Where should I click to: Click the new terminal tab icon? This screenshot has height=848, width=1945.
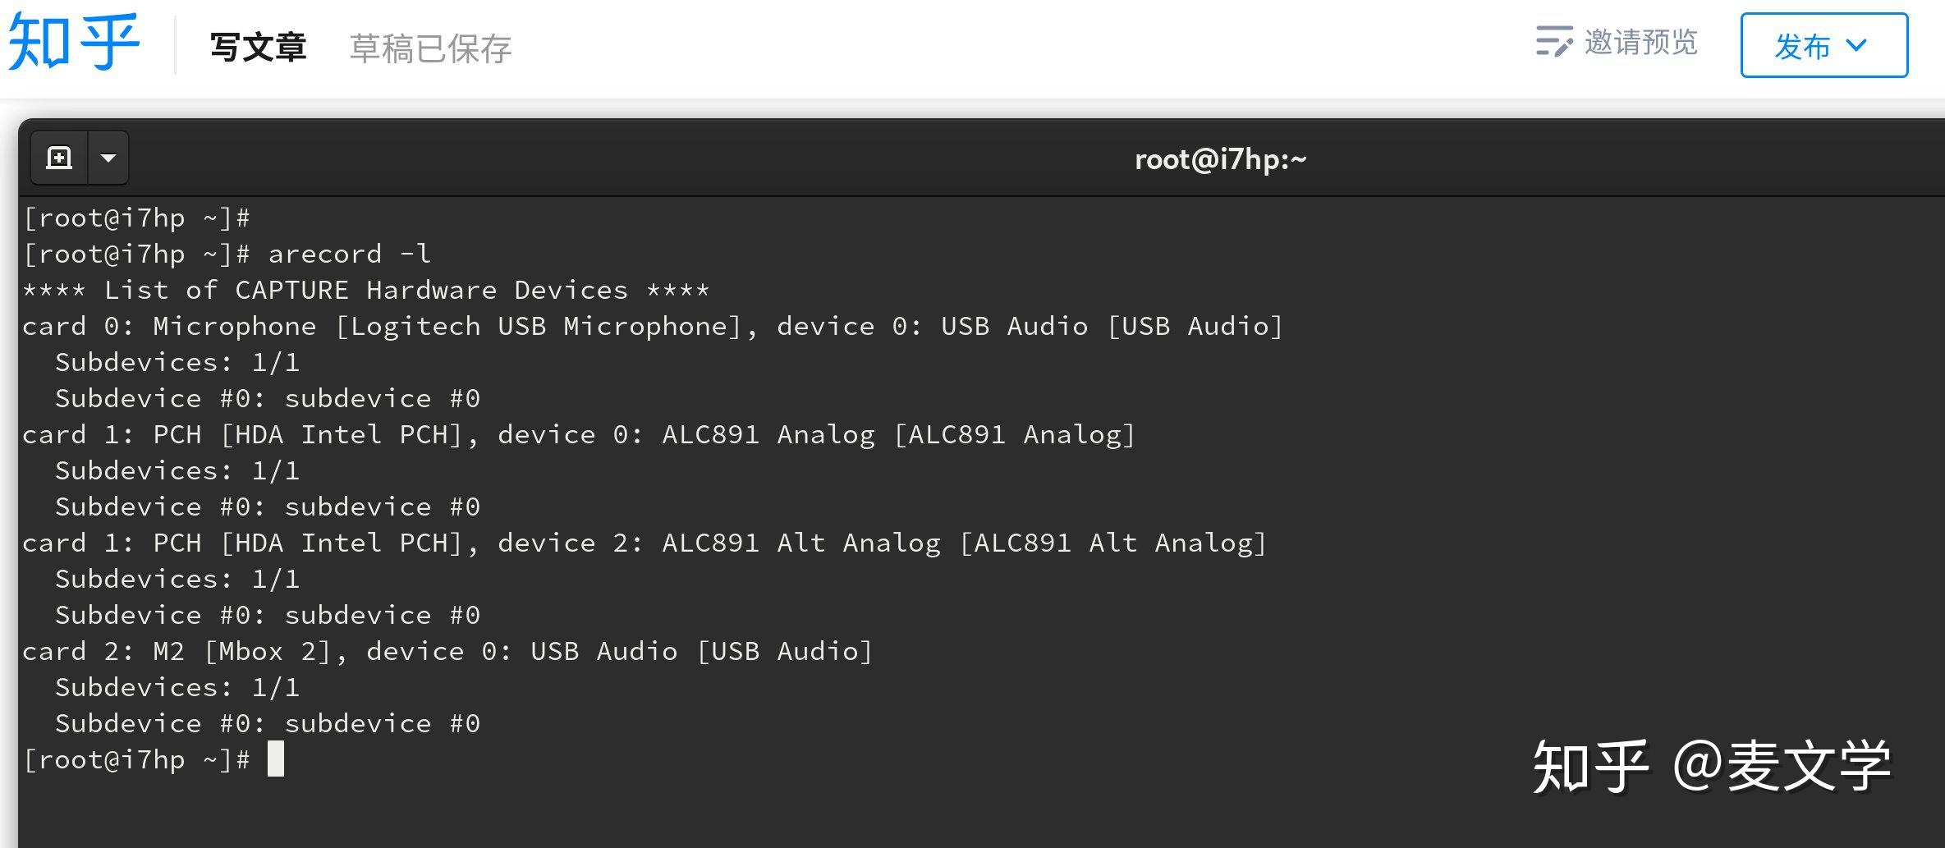(58, 157)
